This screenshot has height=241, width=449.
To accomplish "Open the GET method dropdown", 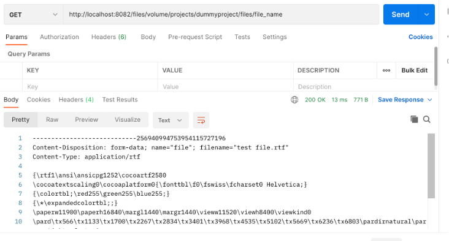I will 34,15.
